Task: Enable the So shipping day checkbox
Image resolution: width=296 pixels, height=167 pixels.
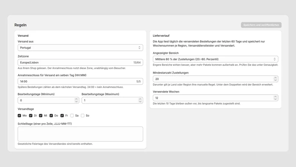Action: tap(83, 115)
